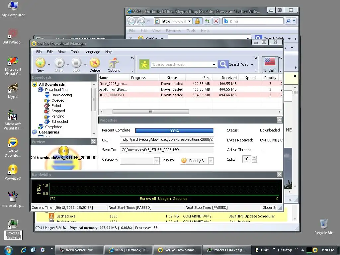The width and height of the screenshot is (340, 255).
Task: Click the padlock security icon in browser
Action: (x=197, y=21)
